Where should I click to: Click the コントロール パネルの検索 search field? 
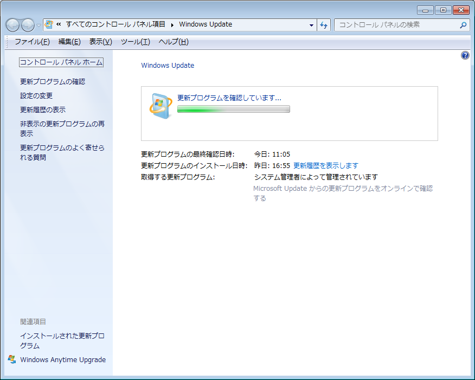396,25
